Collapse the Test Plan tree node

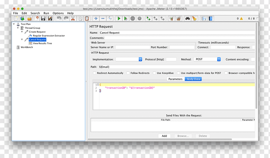(14, 24)
